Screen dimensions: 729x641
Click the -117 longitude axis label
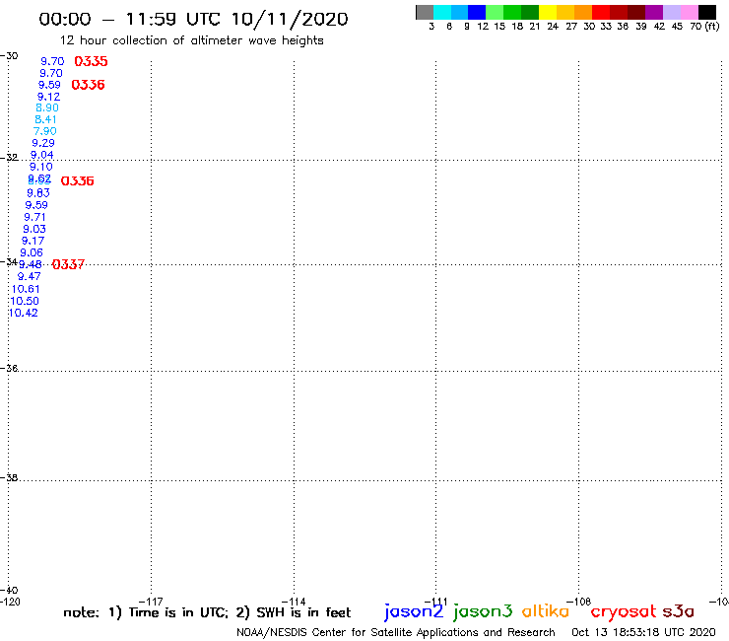[x=151, y=602]
